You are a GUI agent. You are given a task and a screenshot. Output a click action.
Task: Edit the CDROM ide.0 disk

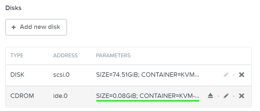[x=226, y=96]
